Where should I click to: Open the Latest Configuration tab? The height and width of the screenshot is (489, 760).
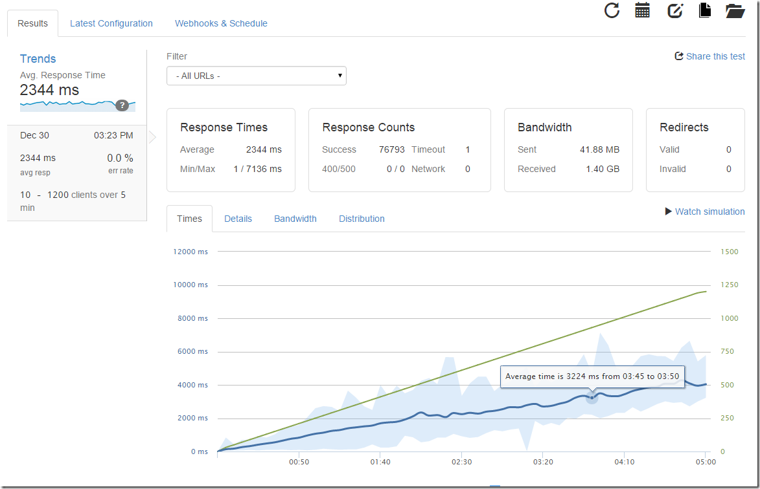(x=111, y=23)
